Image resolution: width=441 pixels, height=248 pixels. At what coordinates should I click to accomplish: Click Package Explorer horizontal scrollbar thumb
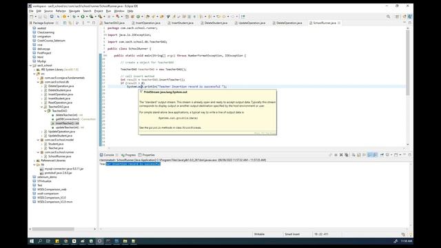click(x=53, y=229)
